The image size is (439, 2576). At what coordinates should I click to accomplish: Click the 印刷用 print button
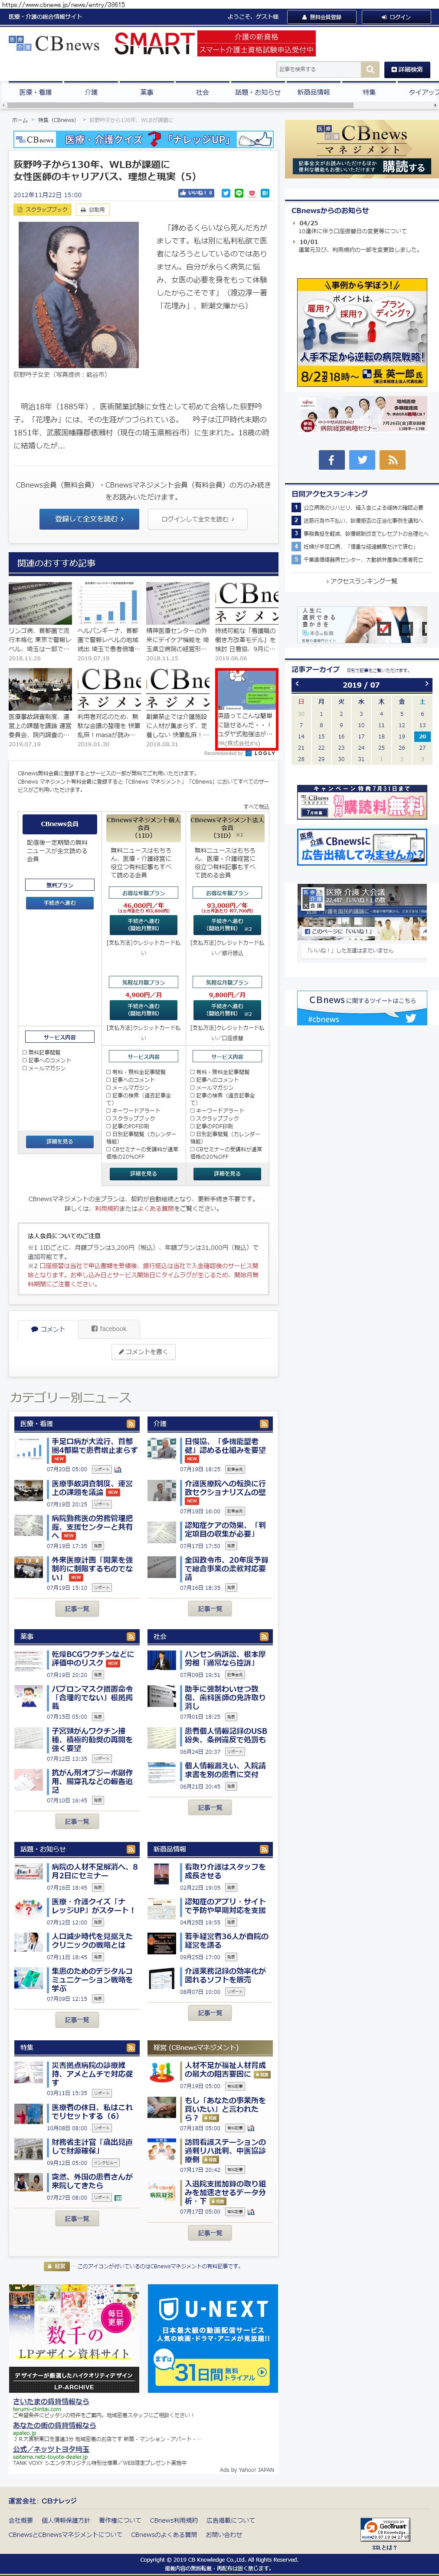93,210
